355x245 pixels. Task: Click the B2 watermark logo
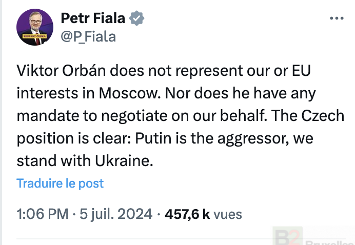tap(287, 236)
